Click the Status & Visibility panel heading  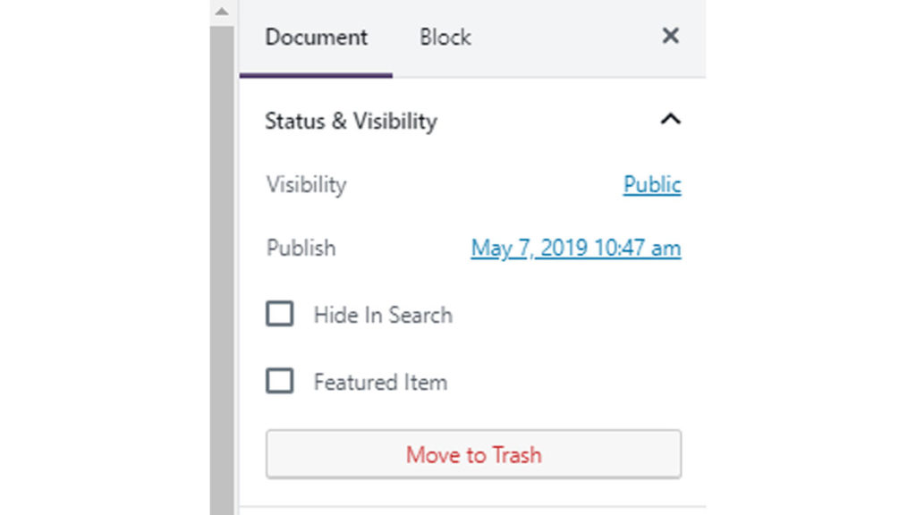pos(351,121)
